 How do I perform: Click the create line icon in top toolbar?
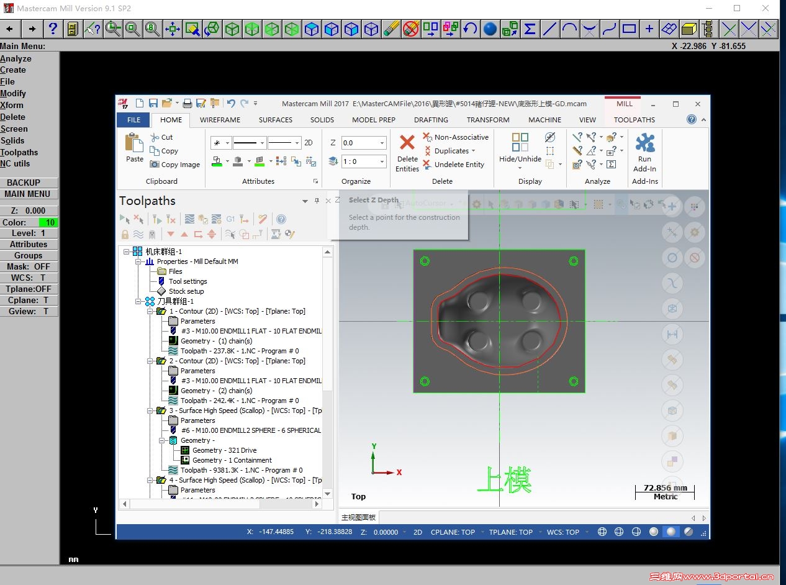point(549,29)
